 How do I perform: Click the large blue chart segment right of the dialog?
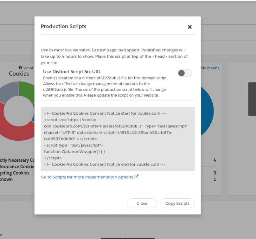207,111
